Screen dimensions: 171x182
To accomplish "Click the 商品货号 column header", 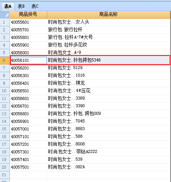I will click(28, 15).
